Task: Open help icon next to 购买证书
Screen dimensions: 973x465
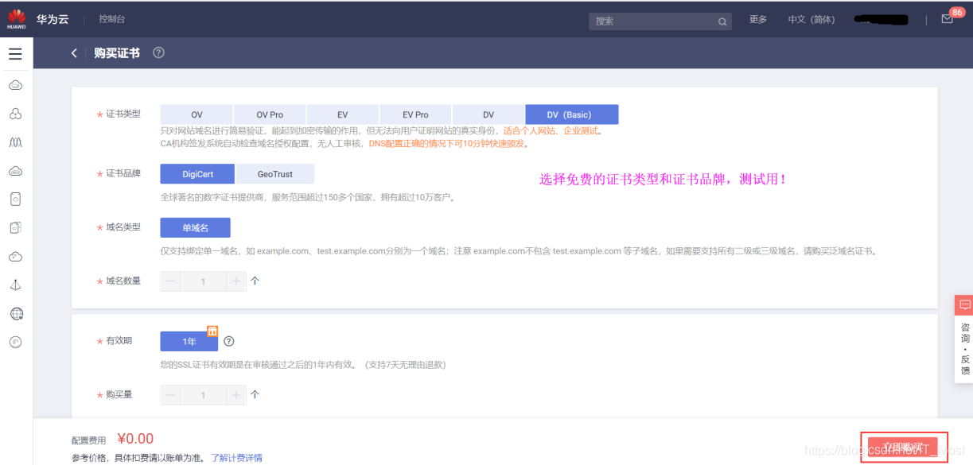Action: pos(158,52)
